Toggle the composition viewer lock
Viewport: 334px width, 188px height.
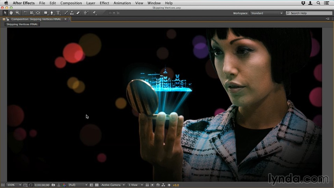pos(7,19)
